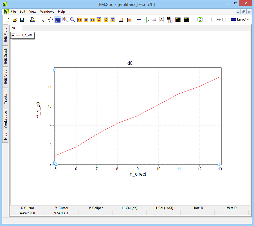254x226 pixels.
Task: Expand the Edit Axes side panel
Action: pos(5,77)
